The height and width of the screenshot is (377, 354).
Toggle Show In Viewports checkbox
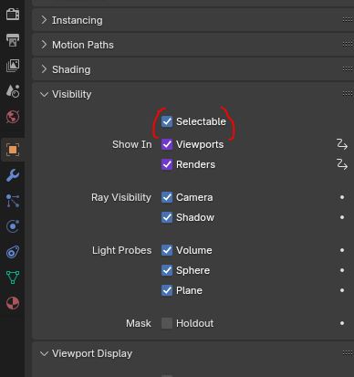pyautogui.click(x=167, y=144)
